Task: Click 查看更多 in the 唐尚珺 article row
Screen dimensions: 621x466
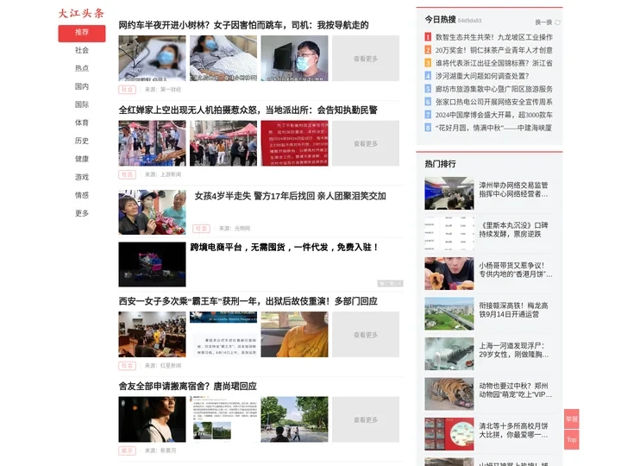Action: tap(366, 419)
